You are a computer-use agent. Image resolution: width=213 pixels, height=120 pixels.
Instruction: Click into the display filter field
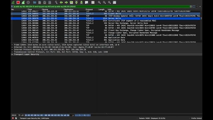pyautogui.click(x=101, y=7)
